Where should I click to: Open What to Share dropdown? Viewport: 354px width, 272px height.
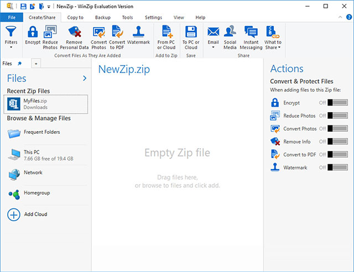[x=273, y=38]
